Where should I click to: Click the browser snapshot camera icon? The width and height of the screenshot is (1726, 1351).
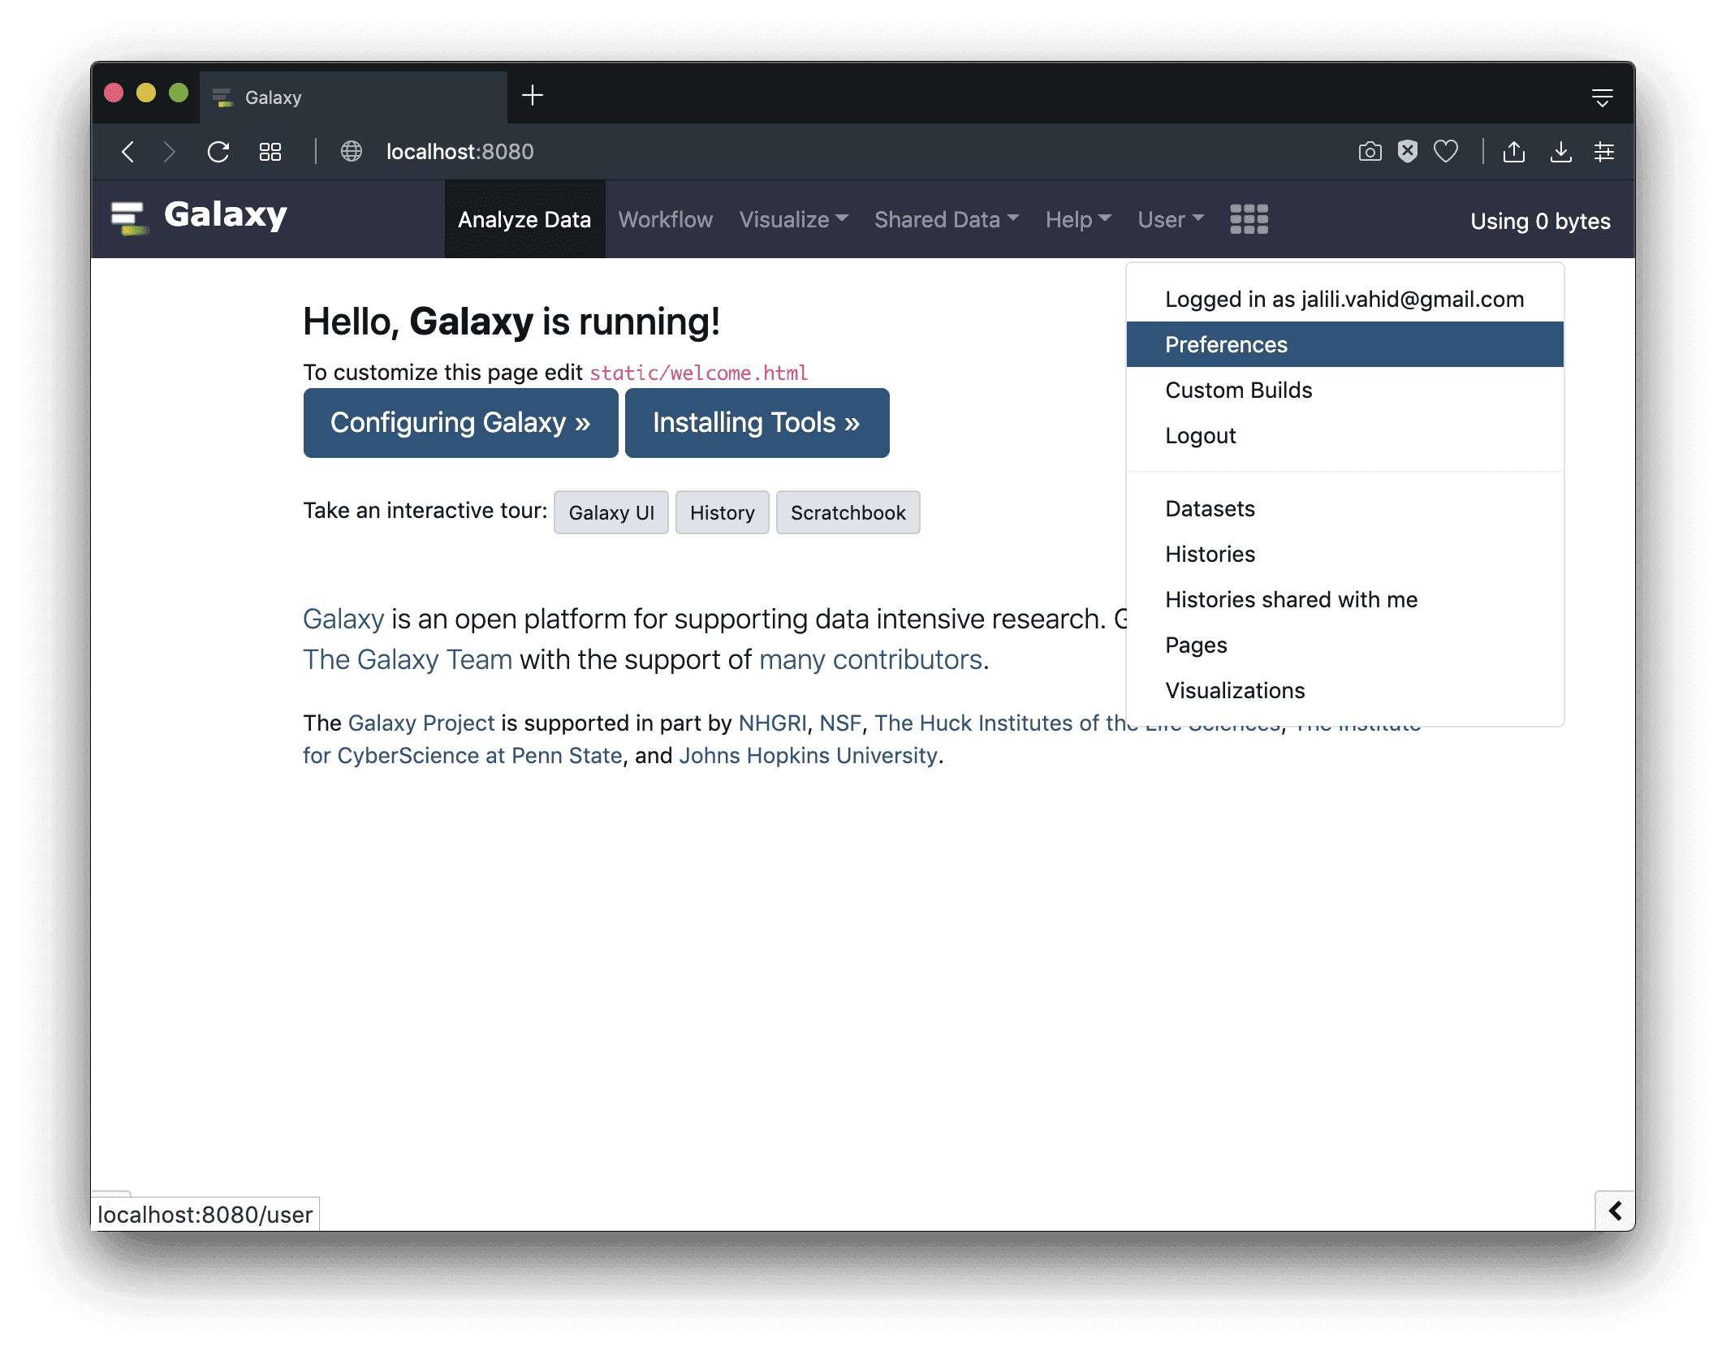[1370, 152]
